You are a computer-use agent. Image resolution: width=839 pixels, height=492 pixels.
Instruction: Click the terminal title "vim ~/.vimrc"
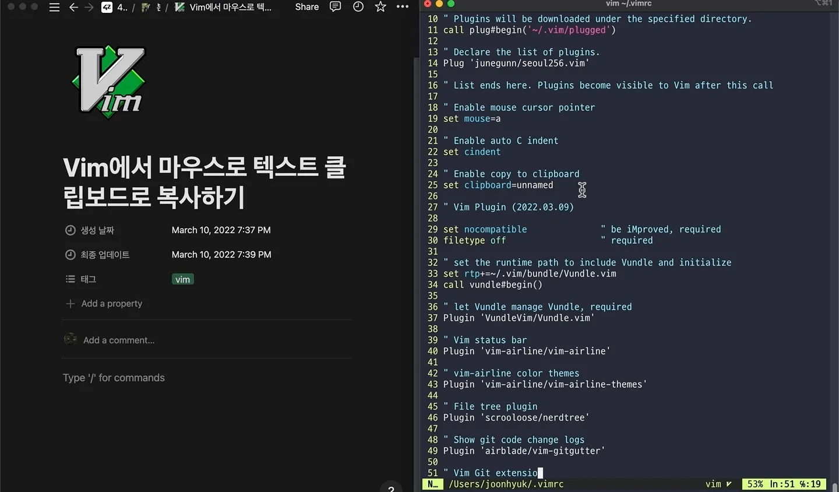629,4
